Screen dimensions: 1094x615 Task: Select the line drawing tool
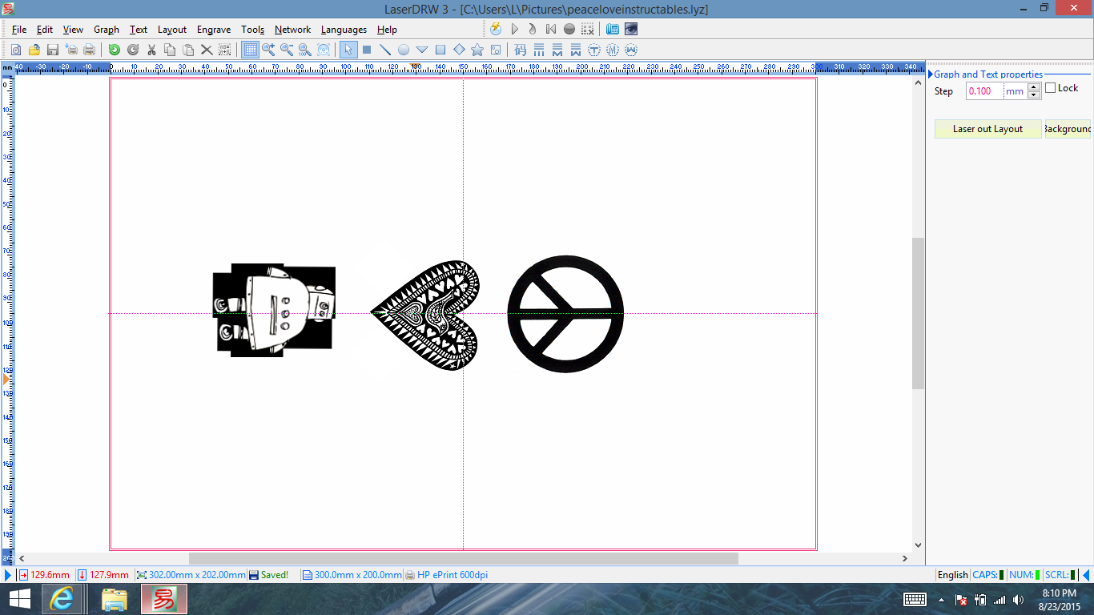point(385,50)
